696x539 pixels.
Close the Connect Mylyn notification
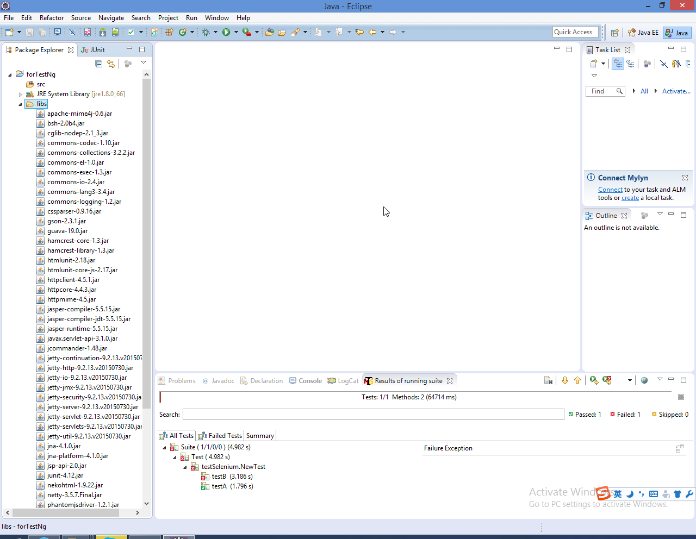pyautogui.click(x=685, y=178)
